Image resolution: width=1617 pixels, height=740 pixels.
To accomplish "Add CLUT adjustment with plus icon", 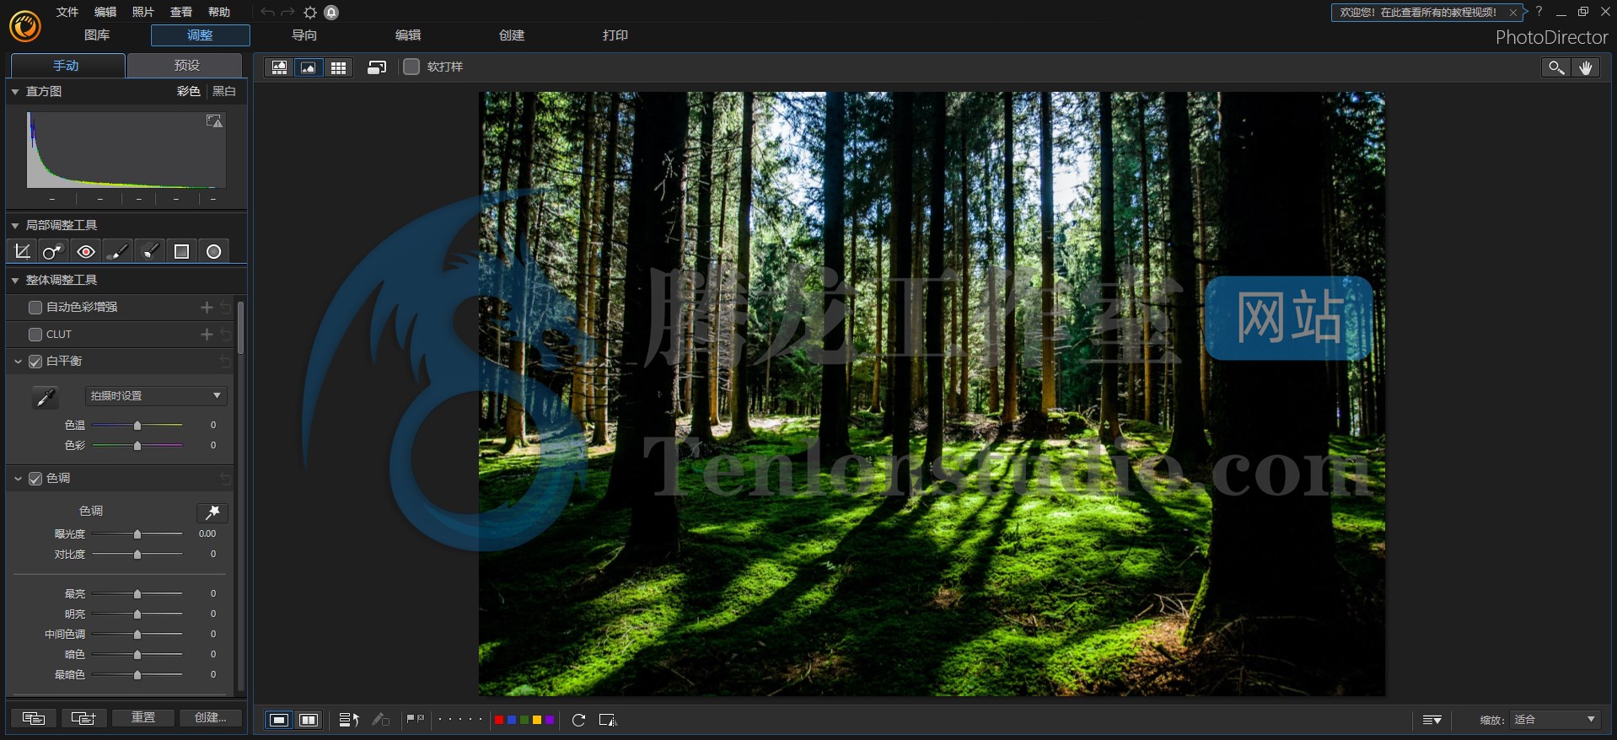I will [207, 335].
